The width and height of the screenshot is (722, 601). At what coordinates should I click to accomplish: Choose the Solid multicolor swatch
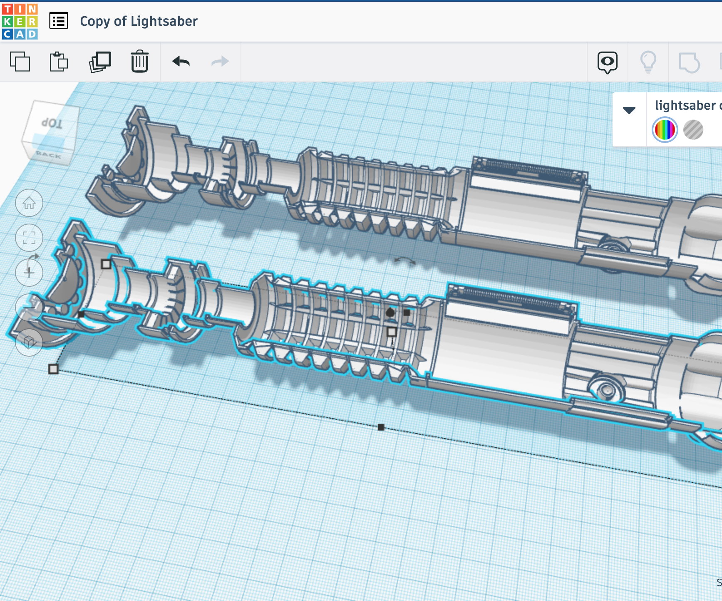click(665, 130)
